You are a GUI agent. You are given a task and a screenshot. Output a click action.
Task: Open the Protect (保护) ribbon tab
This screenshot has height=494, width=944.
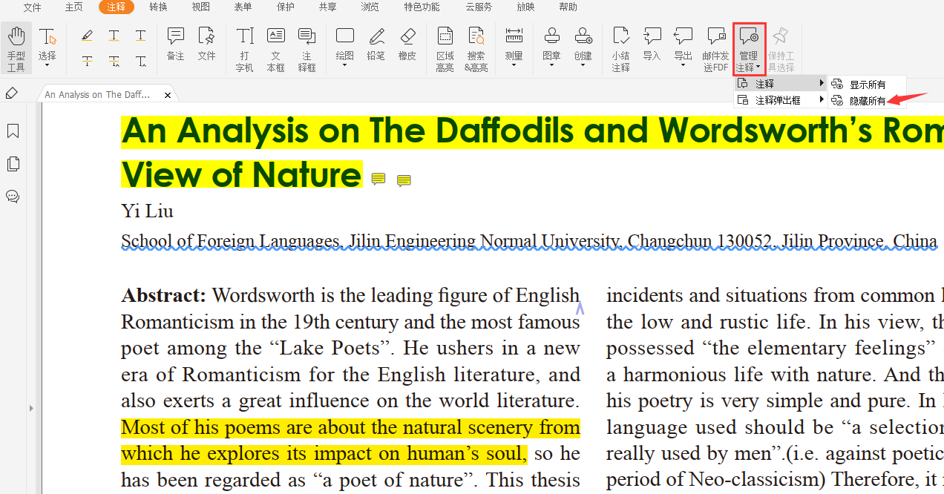[x=285, y=7]
